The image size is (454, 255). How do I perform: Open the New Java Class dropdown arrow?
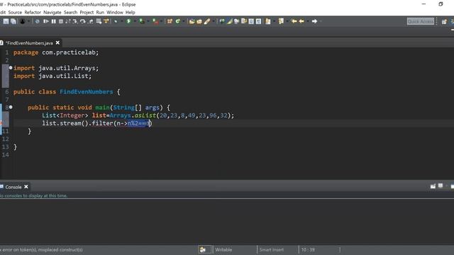click(184, 21)
